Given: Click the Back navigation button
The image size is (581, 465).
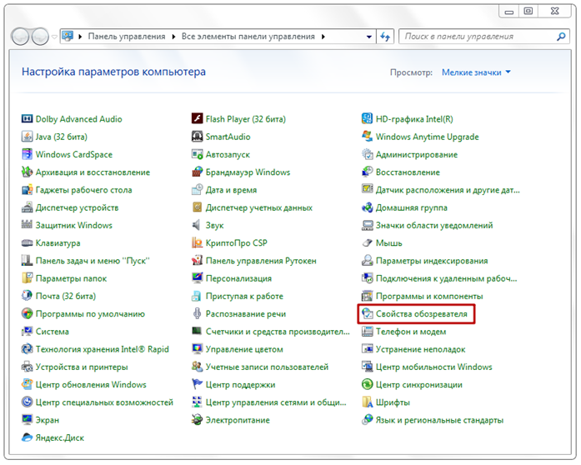Looking at the screenshot, I should (x=20, y=37).
